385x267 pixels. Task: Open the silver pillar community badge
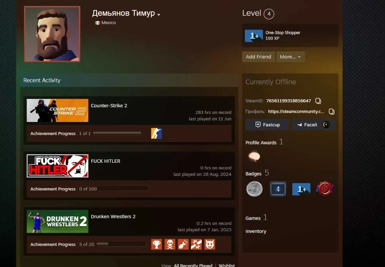[x=254, y=189]
